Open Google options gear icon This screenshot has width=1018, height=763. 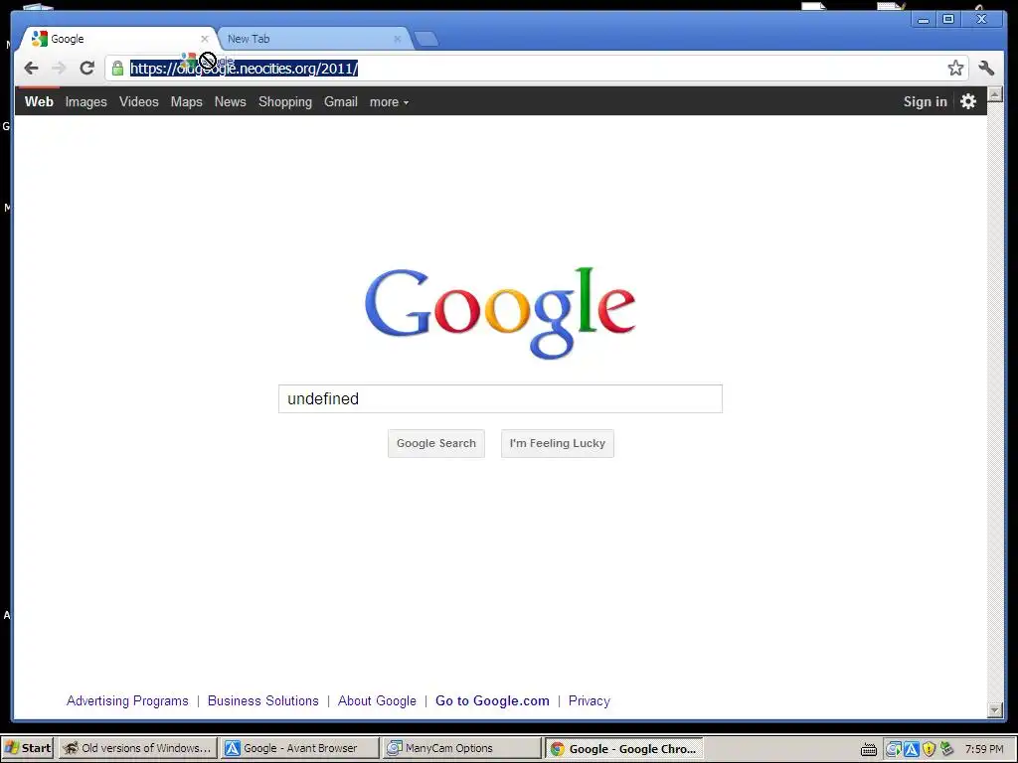click(968, 101)
